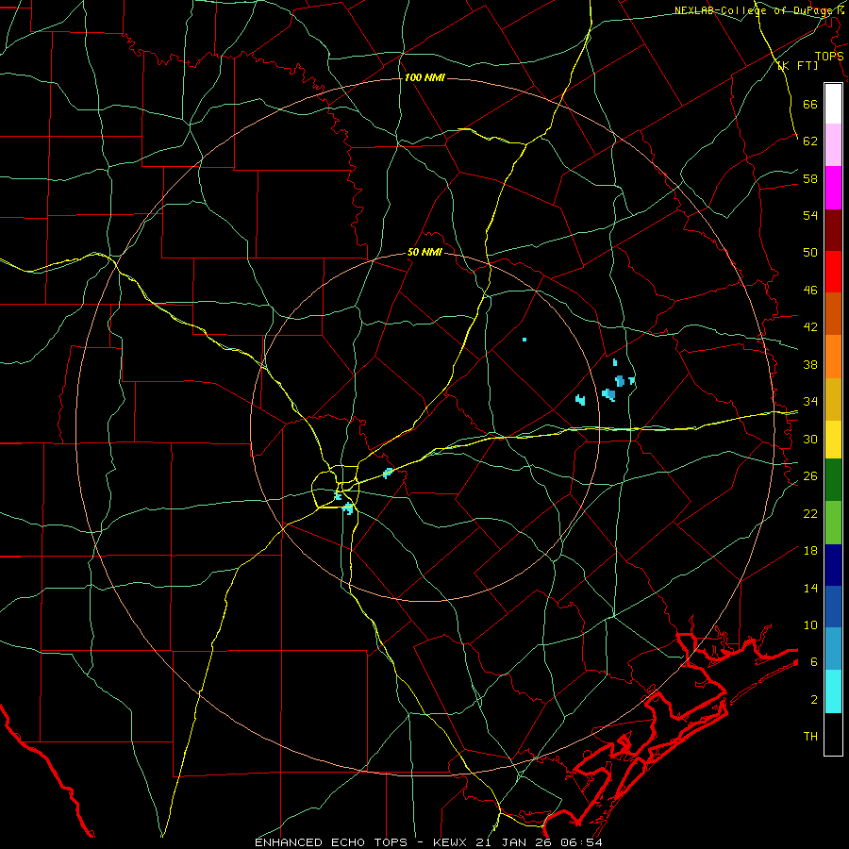Click the '58' legend value
The height and width of the screenshot is (849, 849).
(x=810, y=178)
